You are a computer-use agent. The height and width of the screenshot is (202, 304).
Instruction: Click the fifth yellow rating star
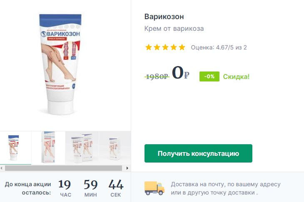pos(182,47)
